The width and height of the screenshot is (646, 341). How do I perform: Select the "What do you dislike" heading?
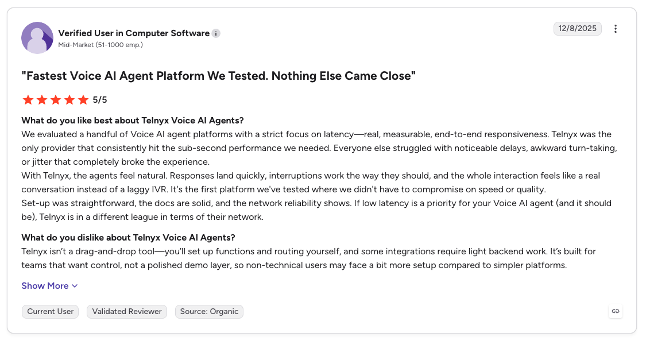pyautogui.click(x=128, y=238)
